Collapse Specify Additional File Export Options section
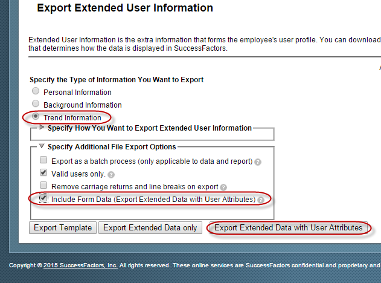Screen dimensions: 381x283 point(42,146)
